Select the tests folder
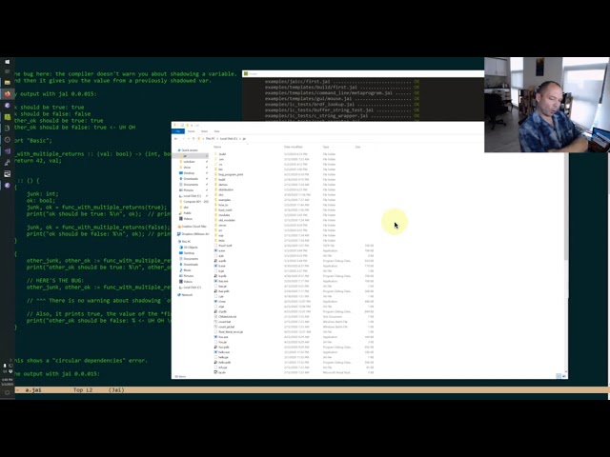The height and width of the screenshot is (457, 610). point(222,241)
